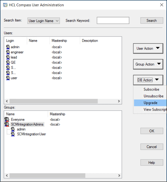Click the Groups list scroll left arrow
The width and height of the screenshot is (167, 182).
tap(7, 175)
